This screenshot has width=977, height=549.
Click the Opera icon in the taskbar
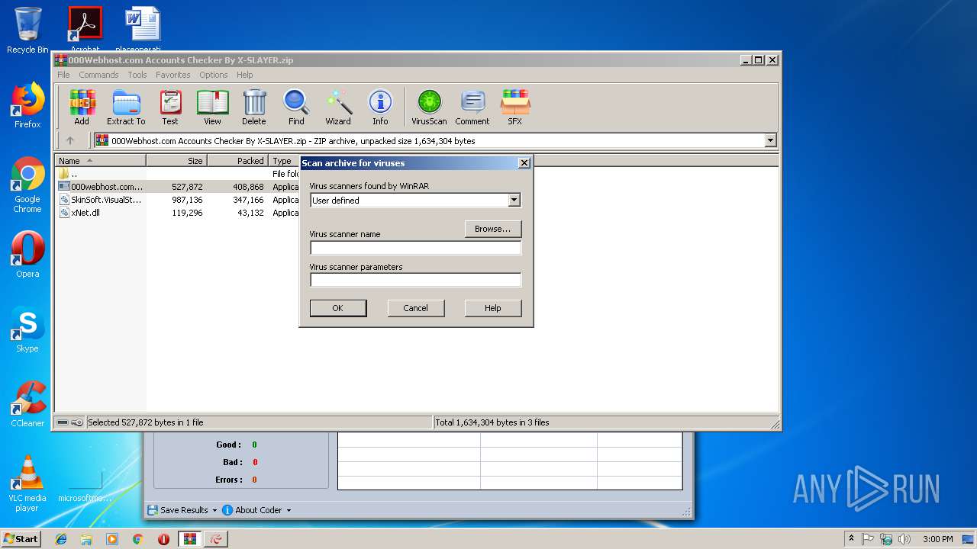[x=163, y=539]
